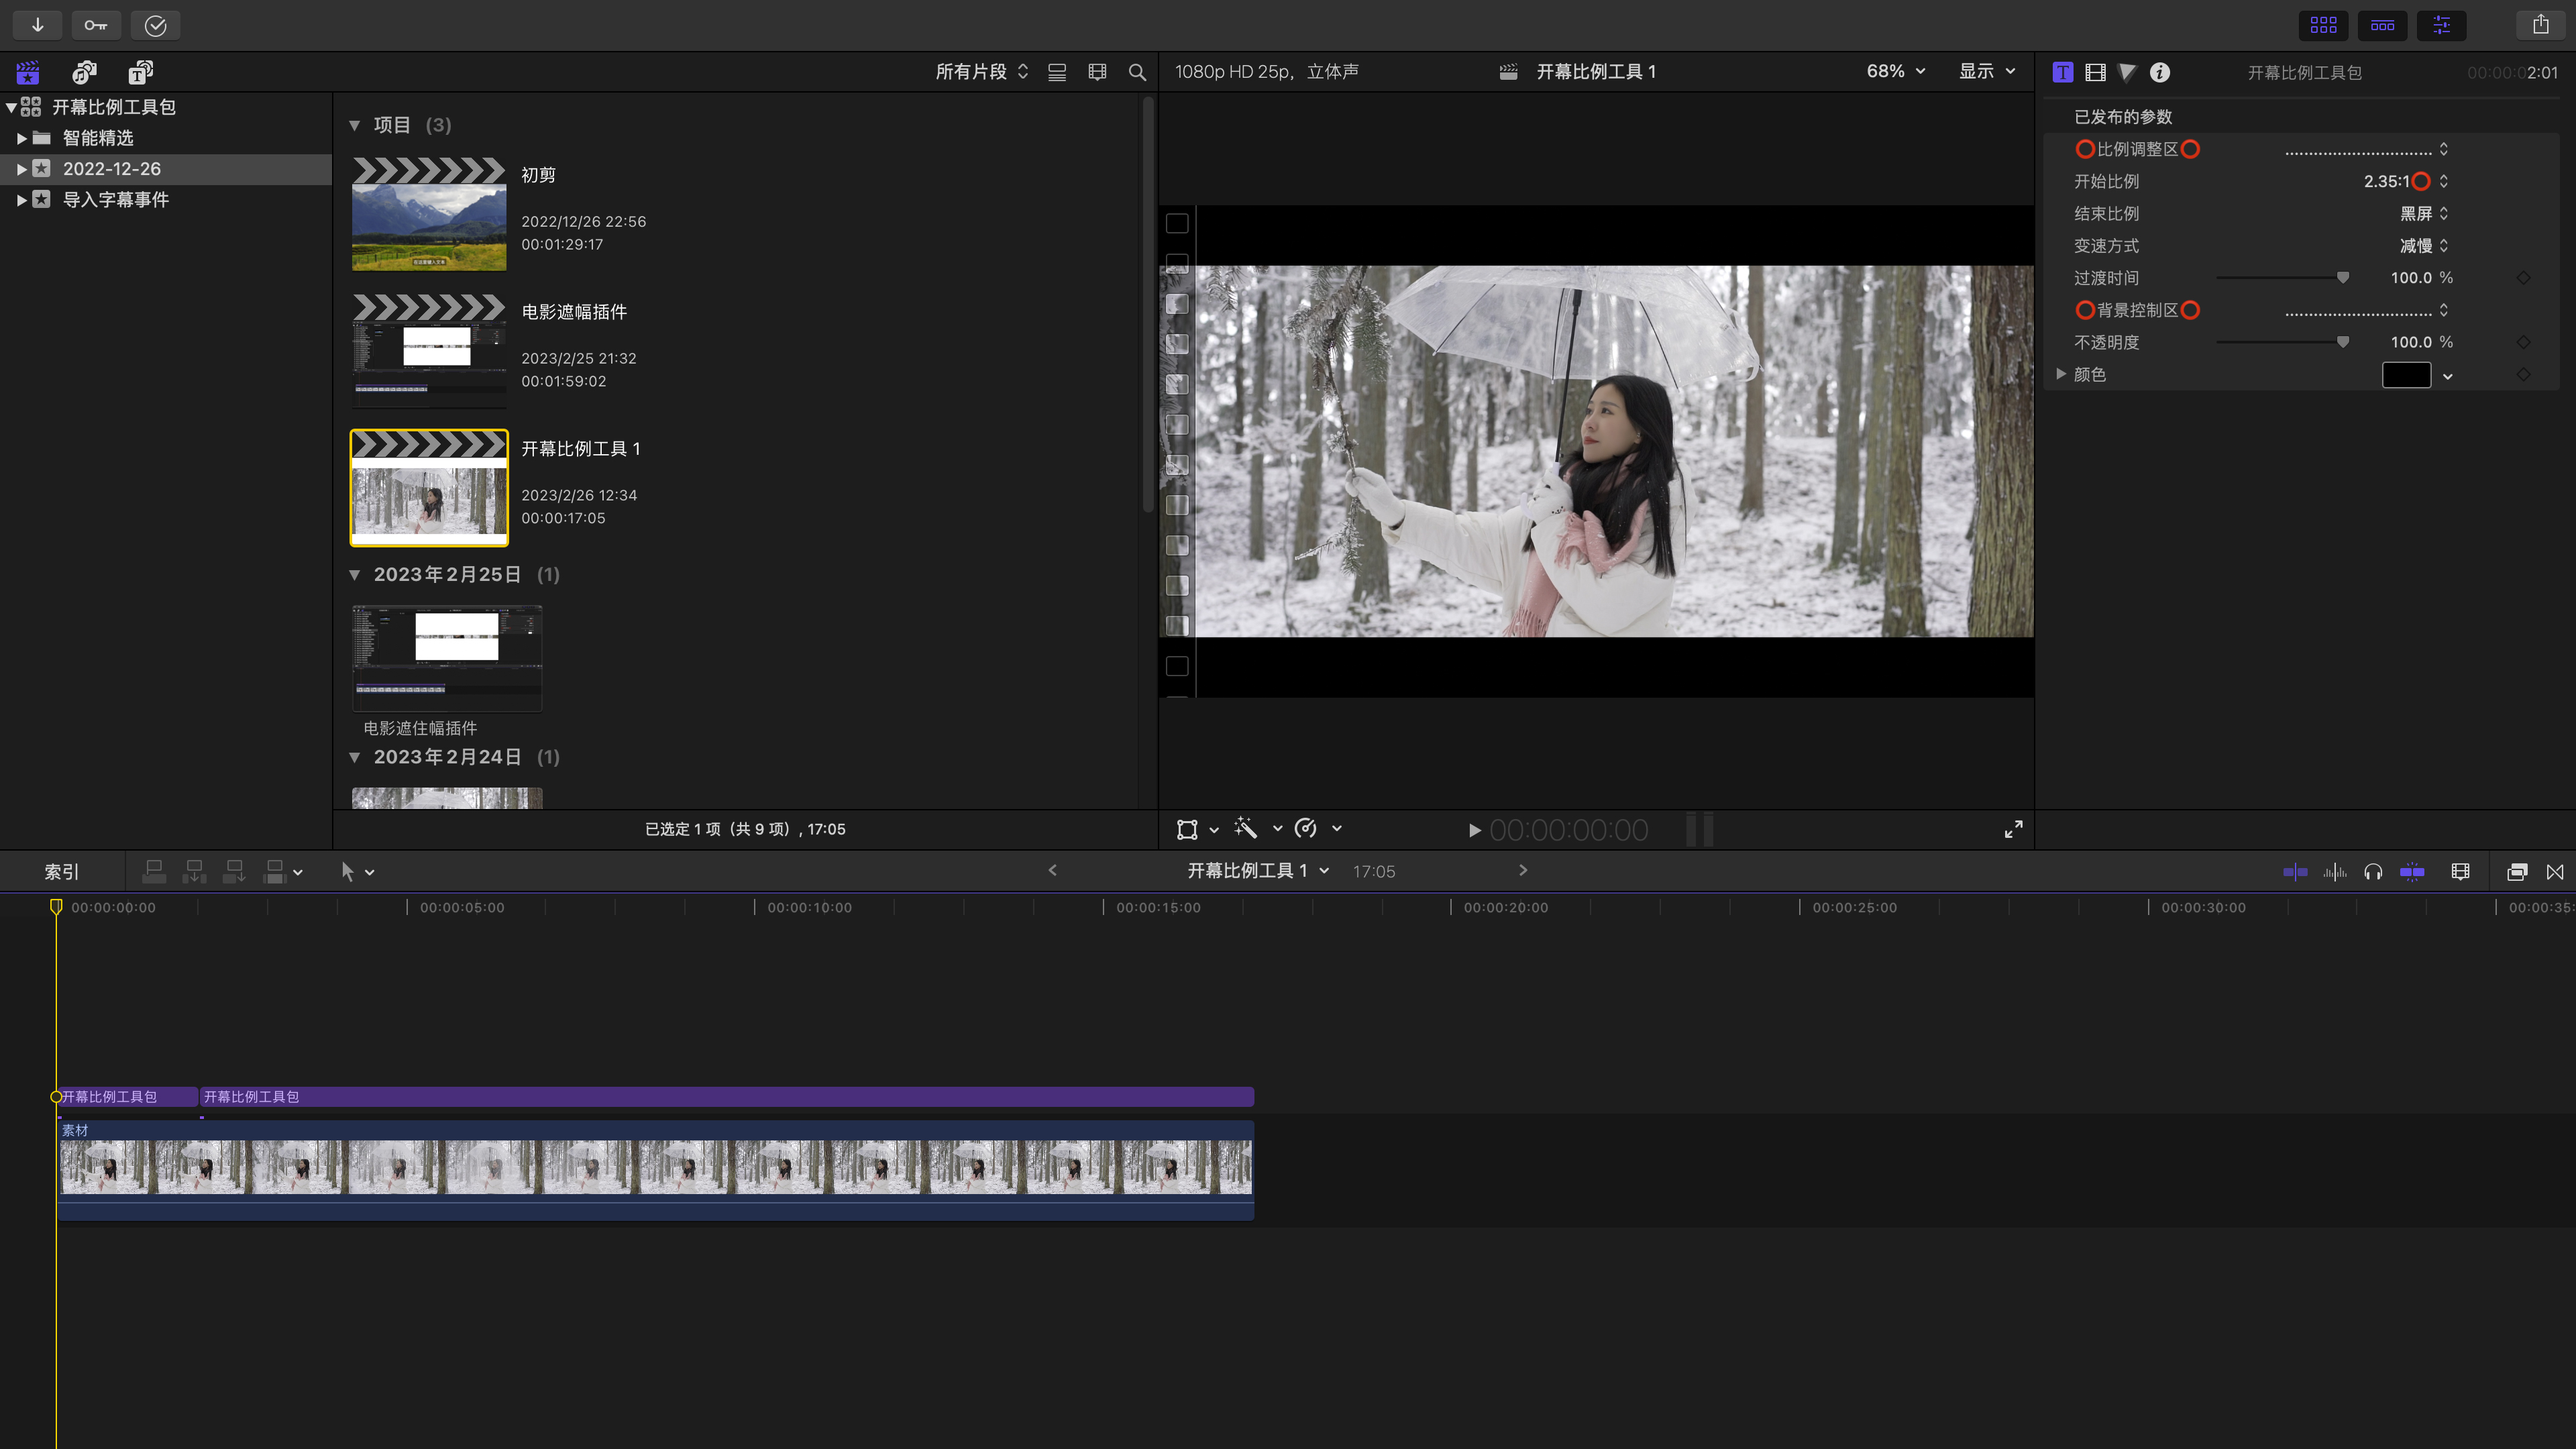2576x1449 pixels.
Task: Toggle the inspector panel visibility
Action: click(x=2441, y=25)
